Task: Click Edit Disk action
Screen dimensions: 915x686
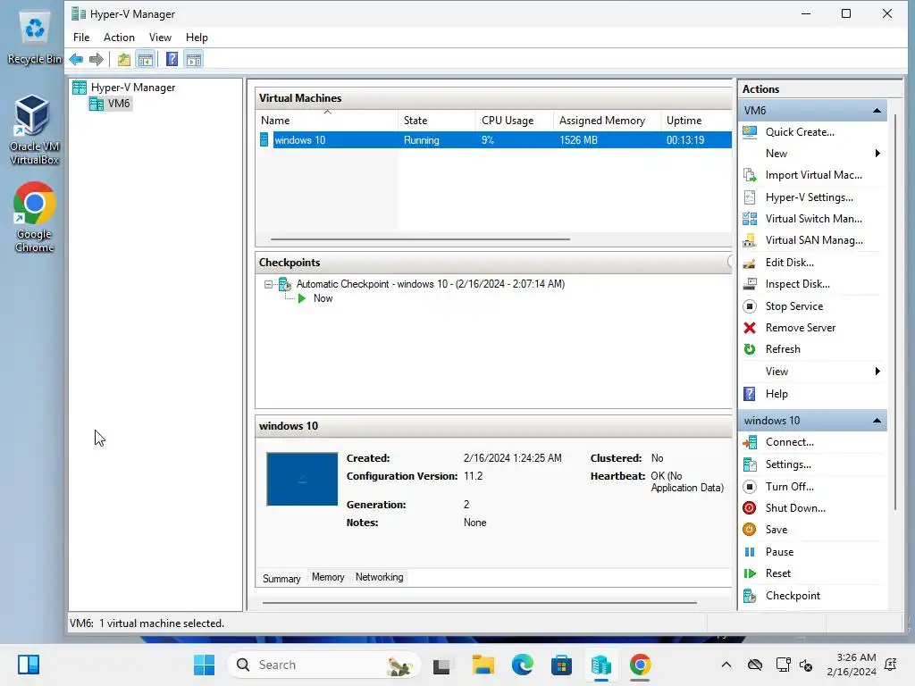Action: (790, 263)
